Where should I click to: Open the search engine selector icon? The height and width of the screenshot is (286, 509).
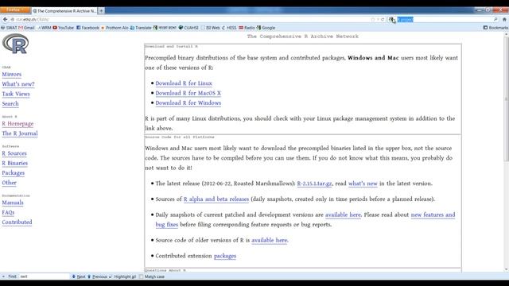click(x=392, y=20)
